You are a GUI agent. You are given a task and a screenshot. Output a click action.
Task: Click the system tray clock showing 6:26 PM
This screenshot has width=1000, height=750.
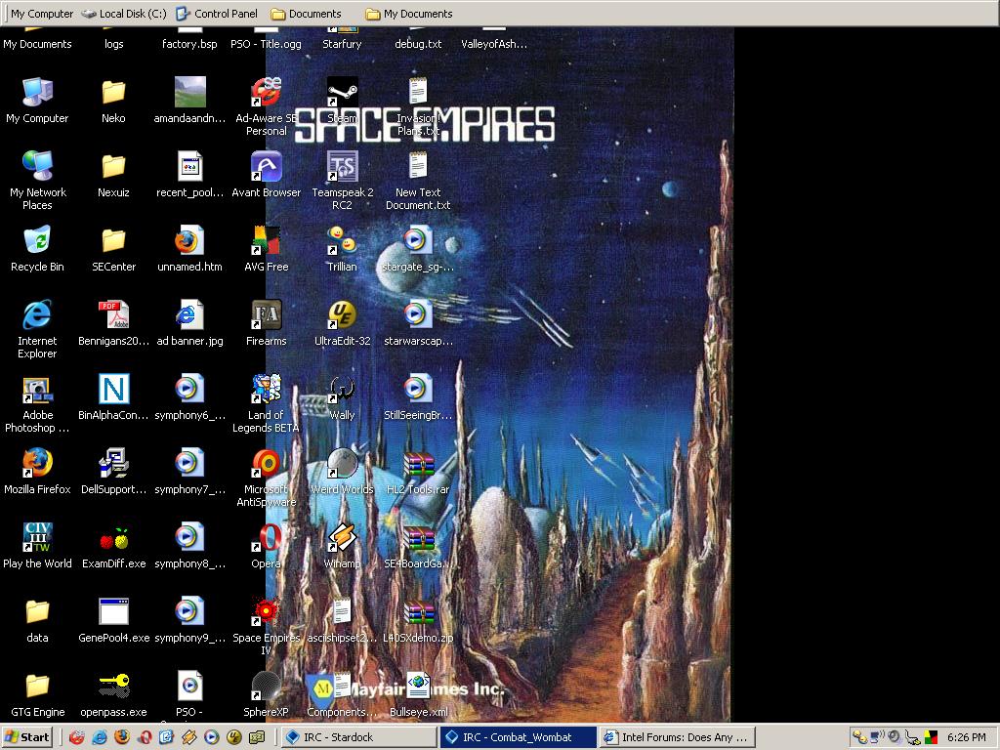(x=966, y=737)
